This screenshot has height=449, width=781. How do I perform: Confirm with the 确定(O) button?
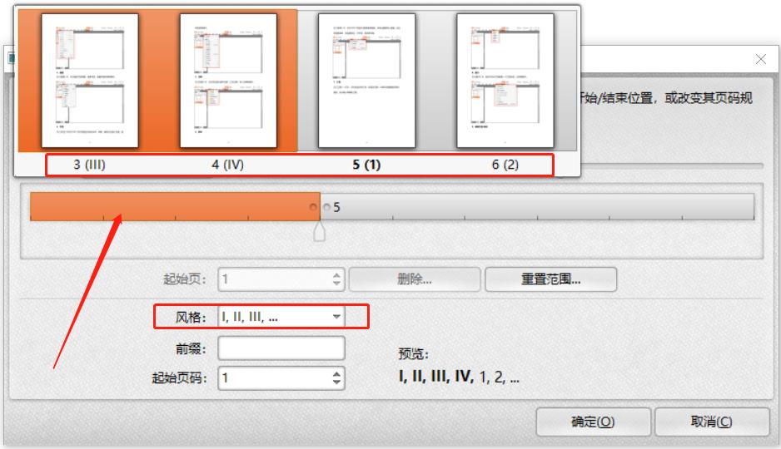click(x=593, y=422)
